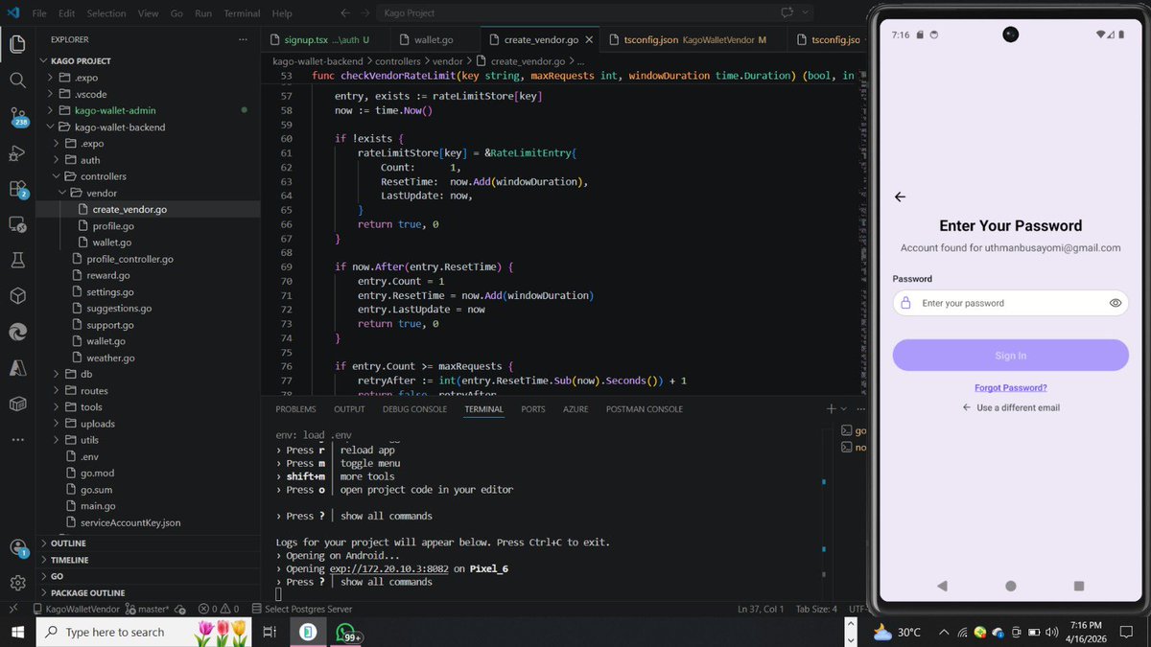Show additional activity bar views
Viewport: 1151px width, 647px height.
[x=17, y=440]
